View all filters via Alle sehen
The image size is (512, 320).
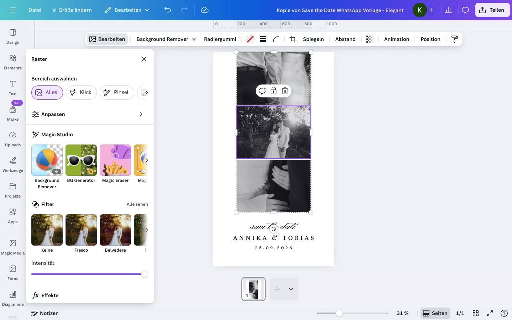point(137,204)
